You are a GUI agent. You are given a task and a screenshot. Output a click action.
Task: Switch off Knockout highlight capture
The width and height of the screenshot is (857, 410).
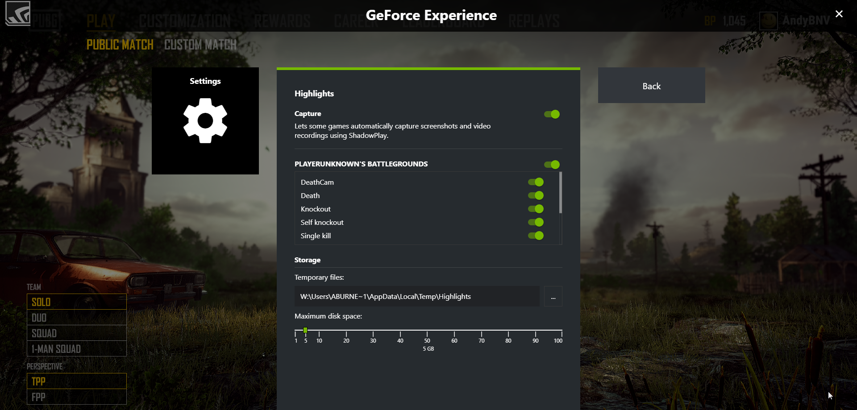(536, 209)
